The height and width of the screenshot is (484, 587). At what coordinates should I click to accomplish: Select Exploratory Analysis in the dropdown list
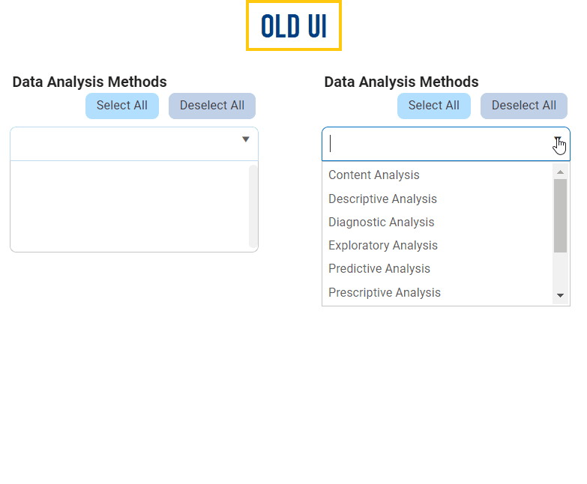pyautogui.click(x=382, y=246)
